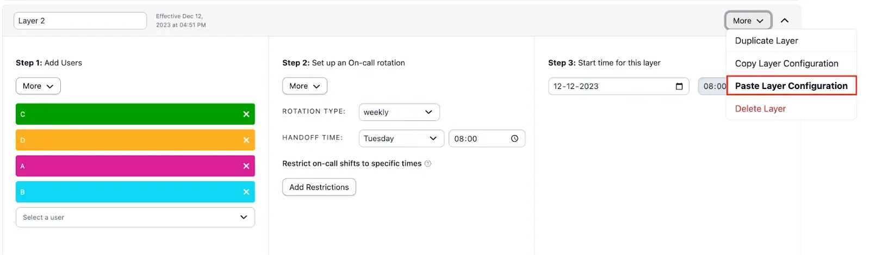The height and width of the screenshot is (255, 870).
Task: Open the More menu under Step 1
Action: pos(38,86)
